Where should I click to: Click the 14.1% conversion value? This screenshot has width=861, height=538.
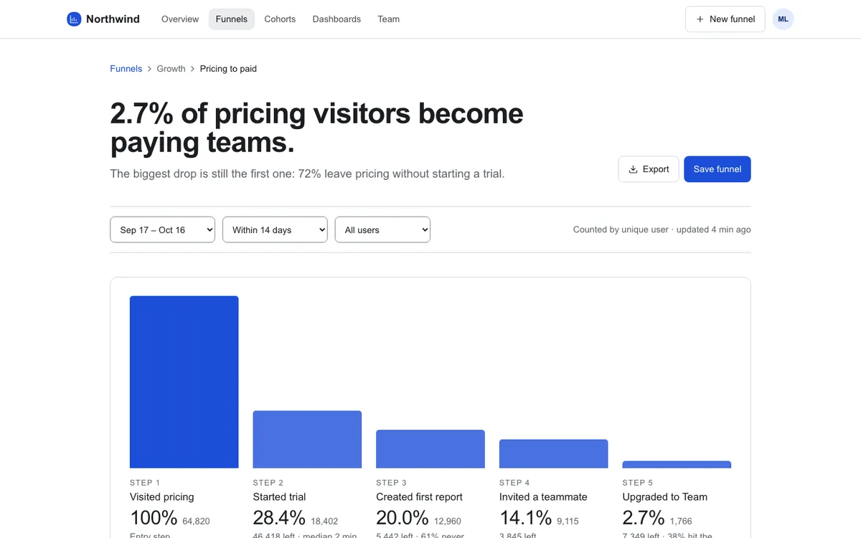(x=525, y=518)
